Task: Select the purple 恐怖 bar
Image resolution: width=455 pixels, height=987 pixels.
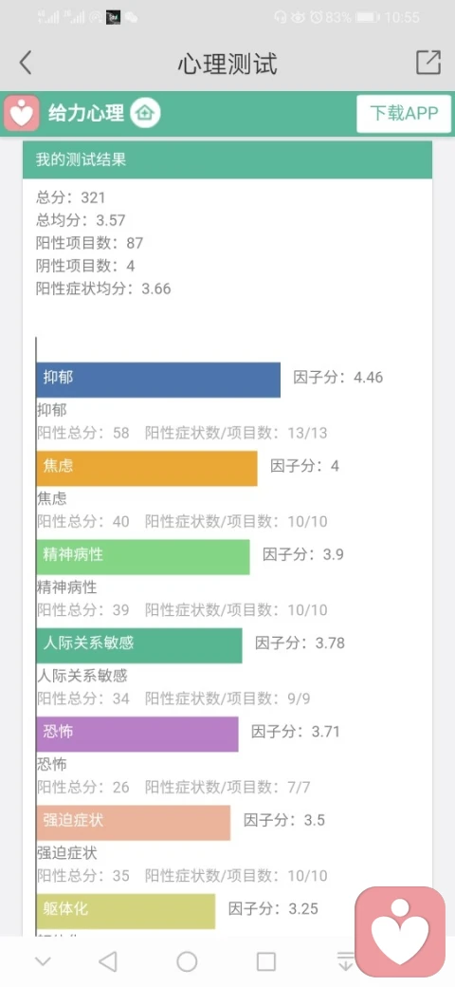Action: click(x=137, y=734)
